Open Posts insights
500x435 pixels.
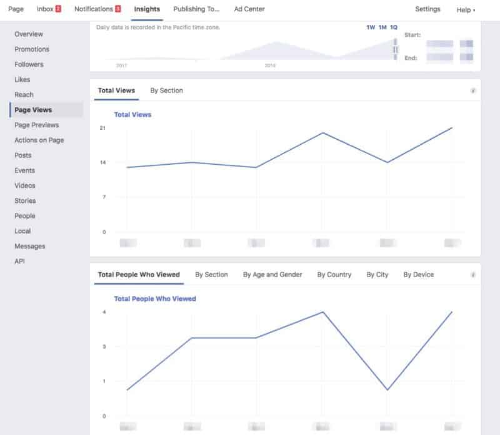[23, 155]
